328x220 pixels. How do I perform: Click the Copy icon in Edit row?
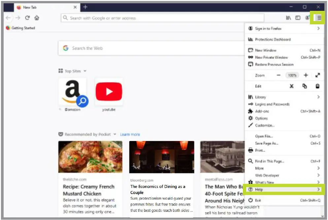[305, 86]
